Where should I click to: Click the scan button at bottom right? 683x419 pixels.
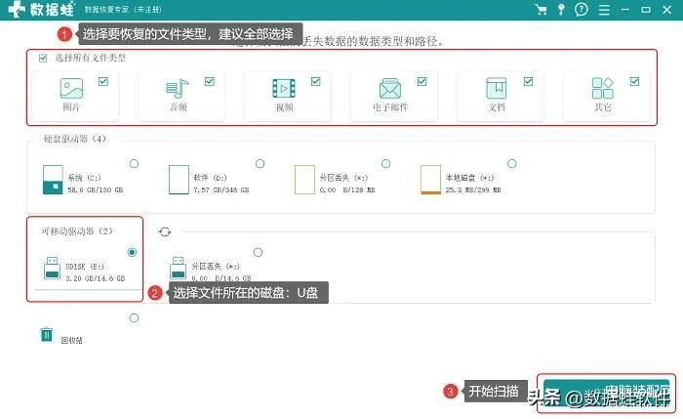click(x=606, y=394)
